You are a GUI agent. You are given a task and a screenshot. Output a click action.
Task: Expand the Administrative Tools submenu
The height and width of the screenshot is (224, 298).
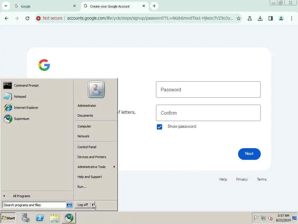[96, 167]
